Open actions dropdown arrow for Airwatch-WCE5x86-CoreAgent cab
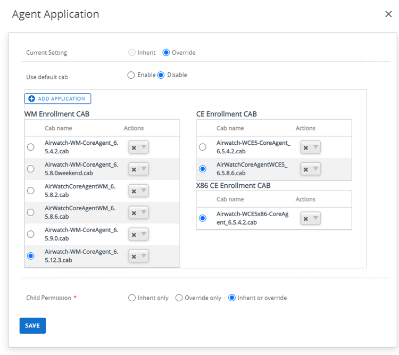 coord(315,218)
